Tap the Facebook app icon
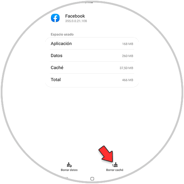 [x=55, y=18]
